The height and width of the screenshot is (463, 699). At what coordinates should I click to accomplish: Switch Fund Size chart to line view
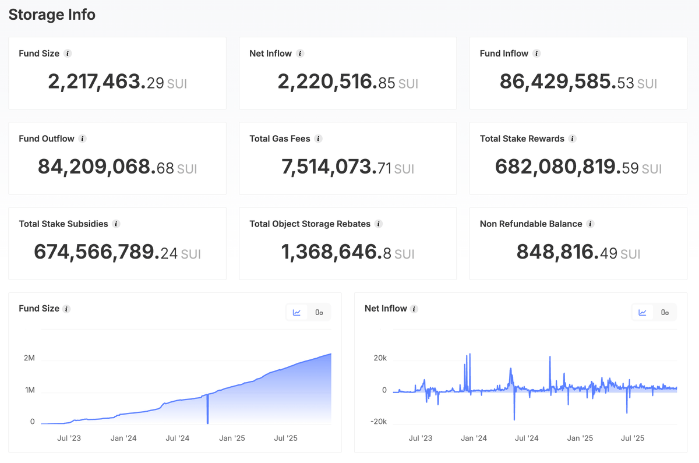tap(297, 312)
